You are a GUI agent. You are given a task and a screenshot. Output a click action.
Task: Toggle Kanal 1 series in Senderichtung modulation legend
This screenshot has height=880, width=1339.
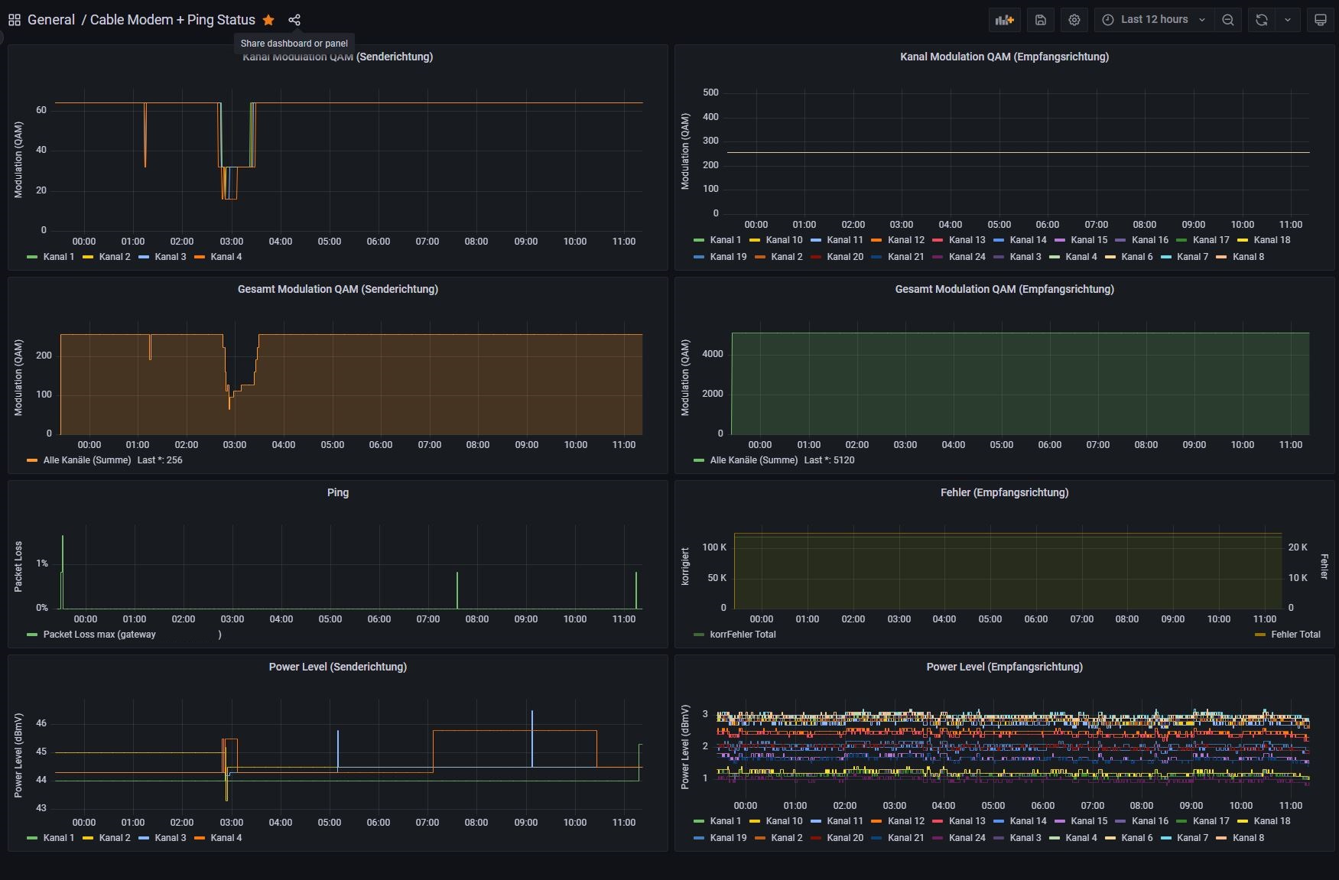coord(58,257)
